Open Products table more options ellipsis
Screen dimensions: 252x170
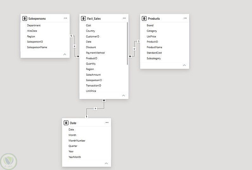pos(185,18)
